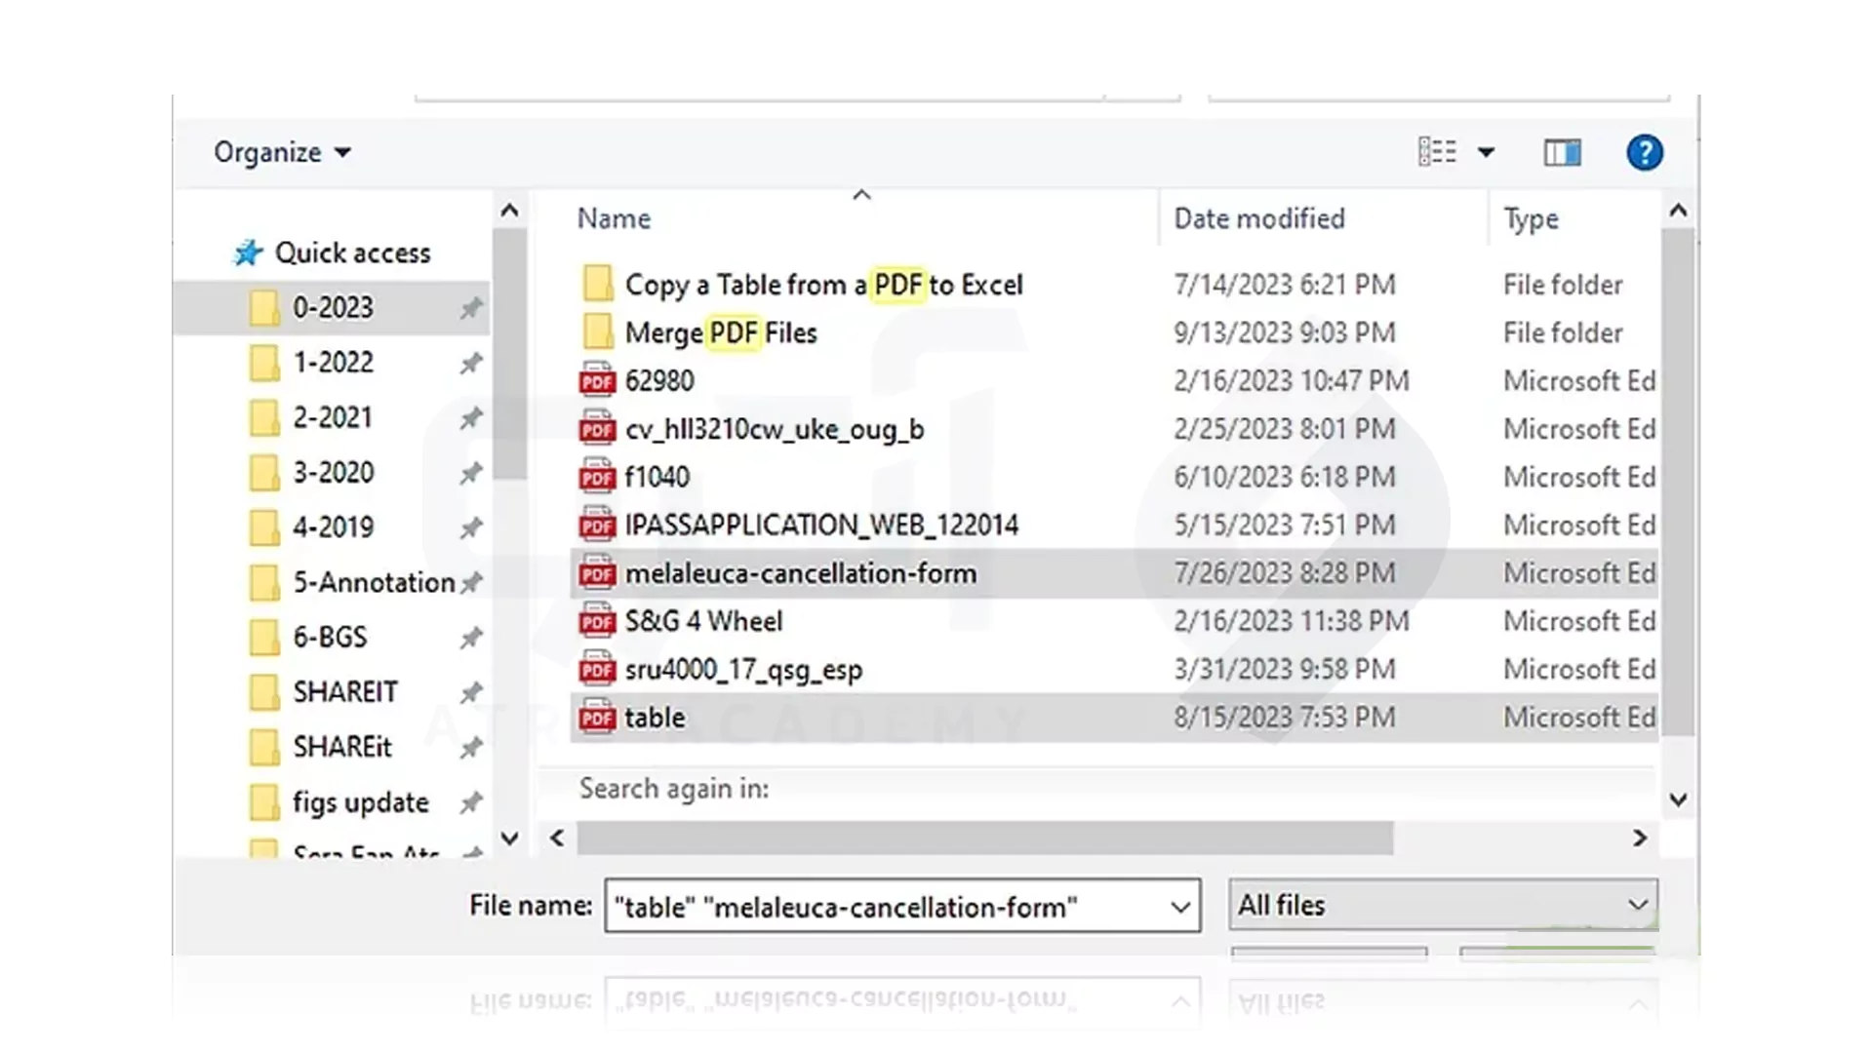Click file list scroll up arrow
This screenshot has width=1873, height=1053.
[x=1678, y=211]
